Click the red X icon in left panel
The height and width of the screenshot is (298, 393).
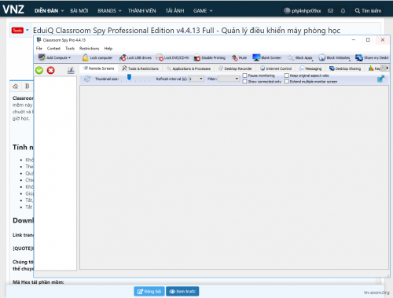(x=51, y=70)
